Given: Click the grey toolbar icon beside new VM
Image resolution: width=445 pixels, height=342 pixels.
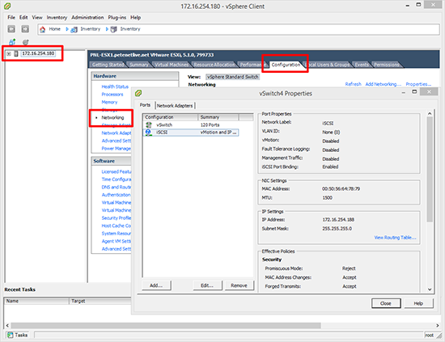Looking at the screenshot, I should pyautogui.click(x=26, y=42).
